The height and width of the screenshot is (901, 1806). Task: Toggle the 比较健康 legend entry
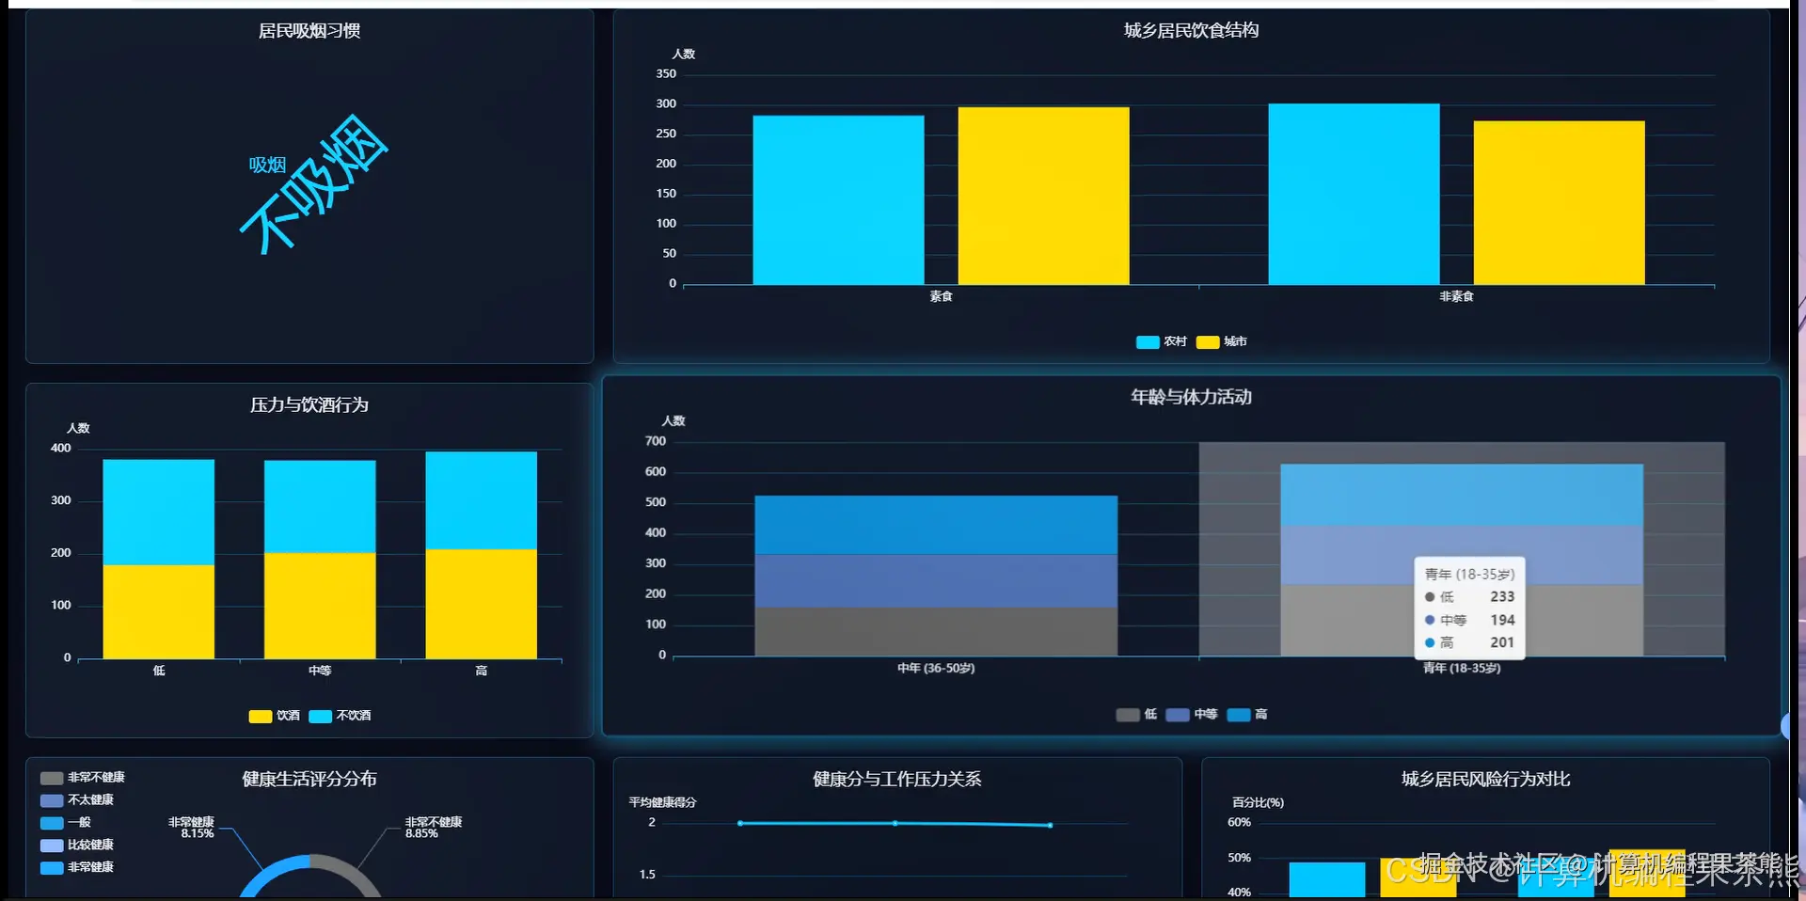pyautogui.click(x=77, y=846)
